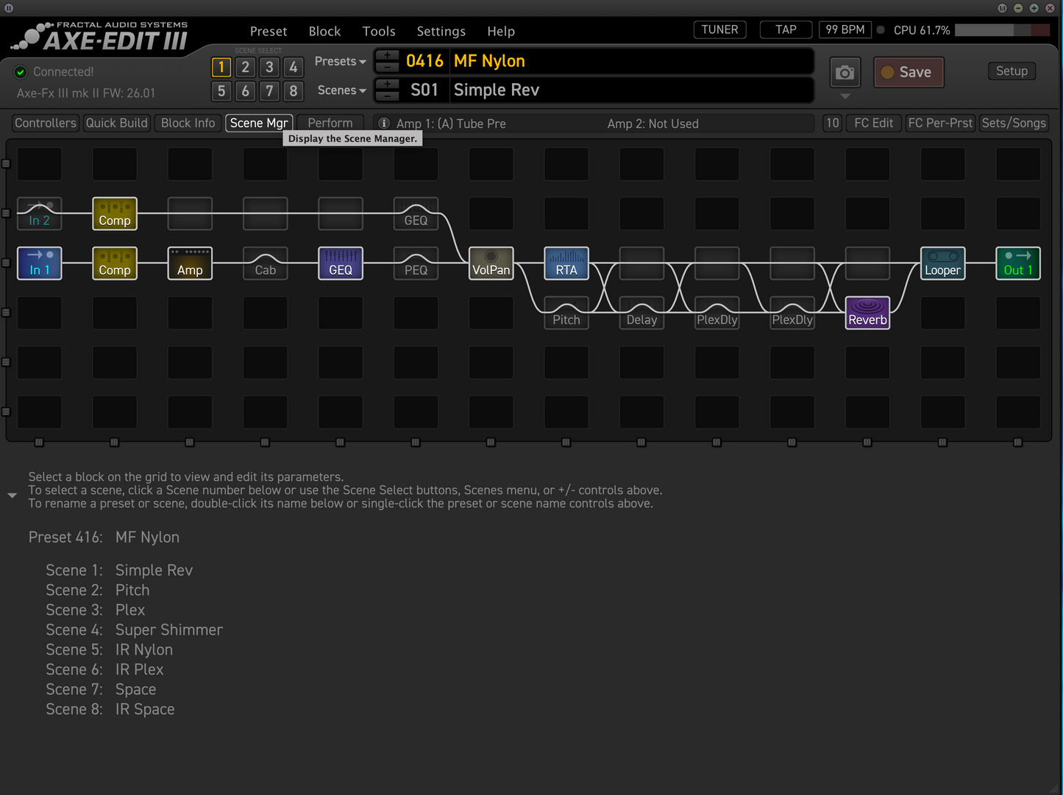Screen dimensions: 1063x795
Task: Click the green Connected status checkmark
Action: tap(21, 72)
